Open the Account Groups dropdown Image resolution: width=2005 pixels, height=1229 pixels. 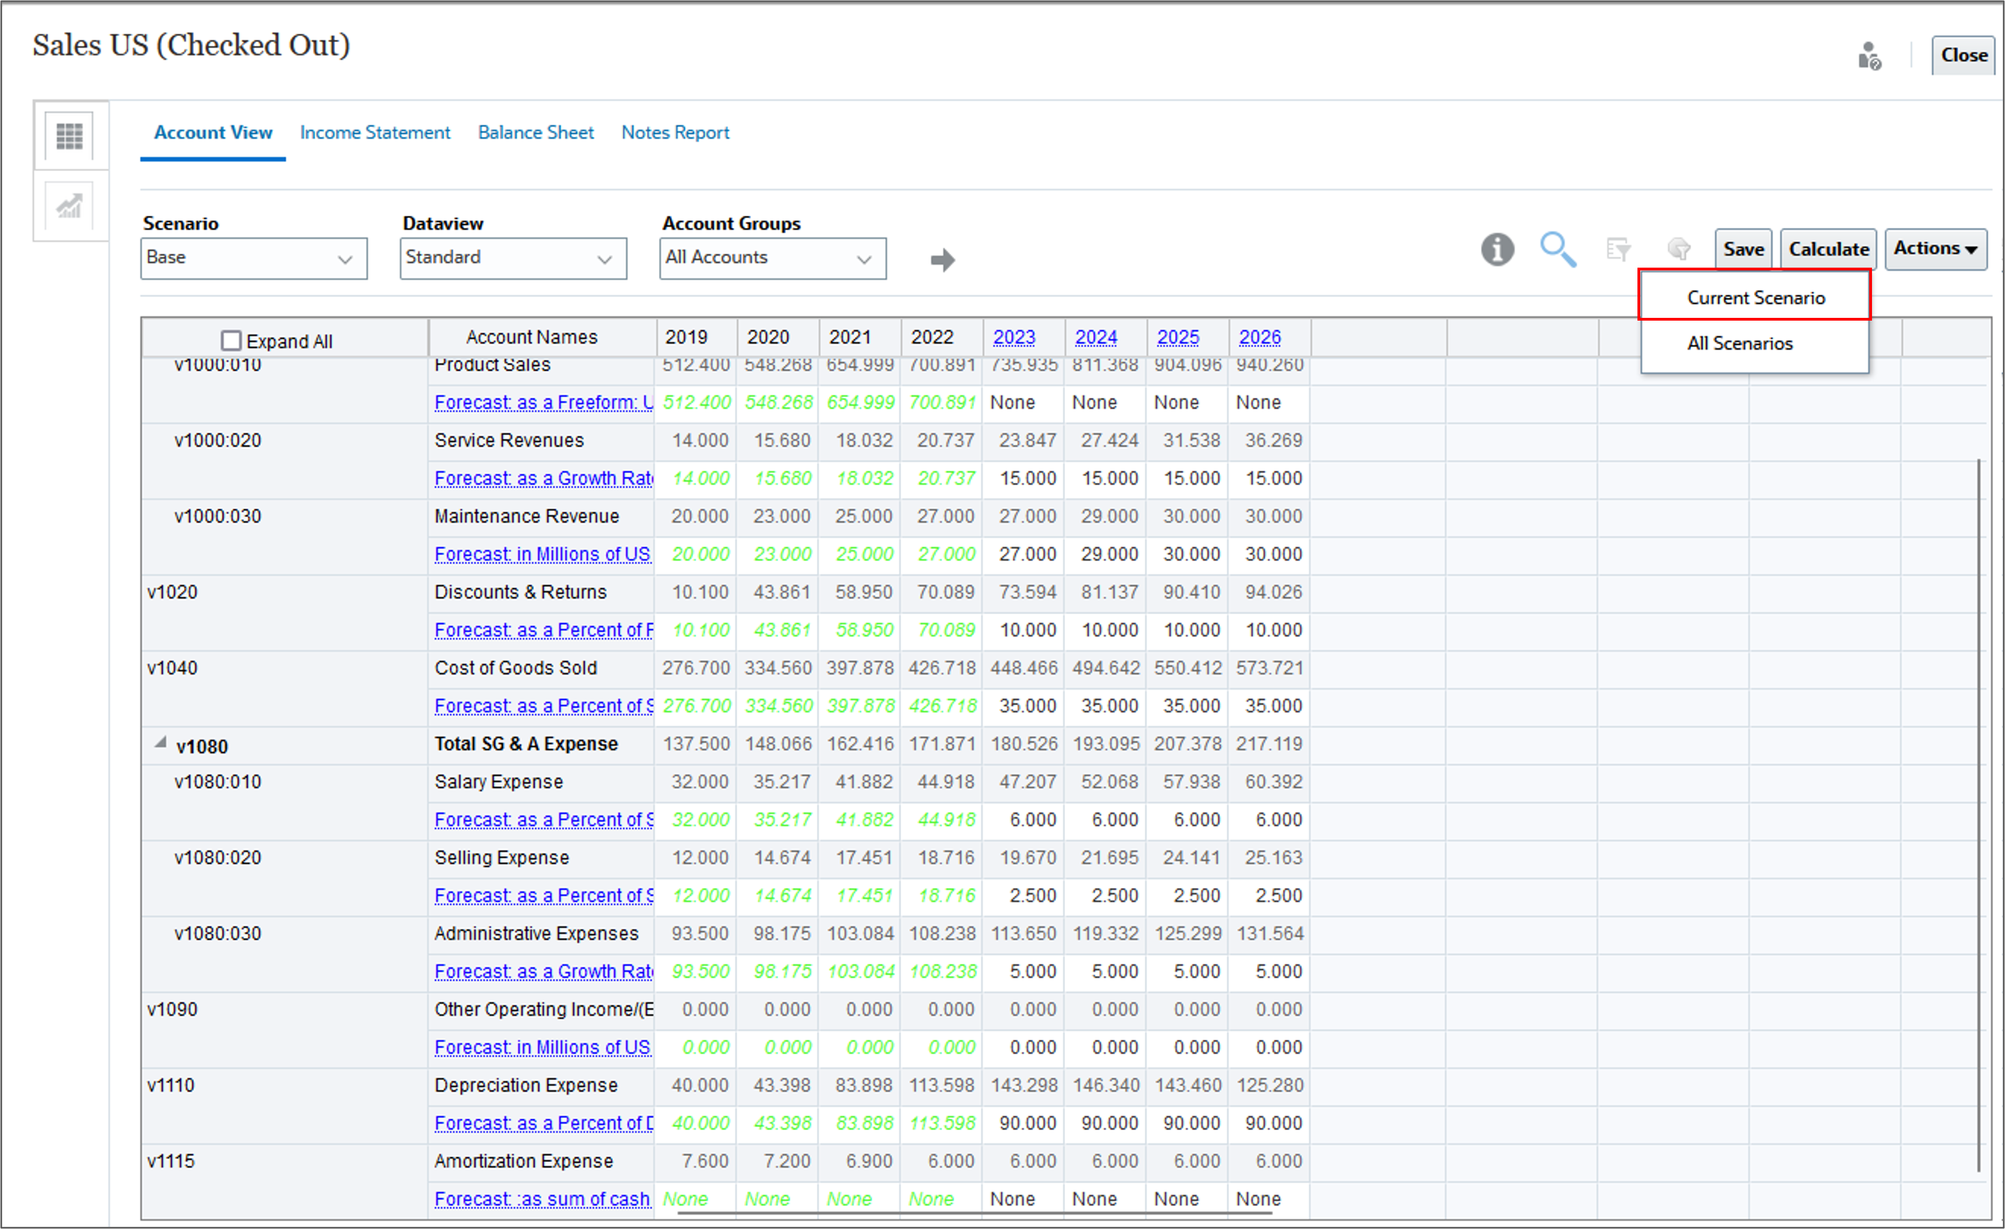pyautogui.click(x=773, y=259)
